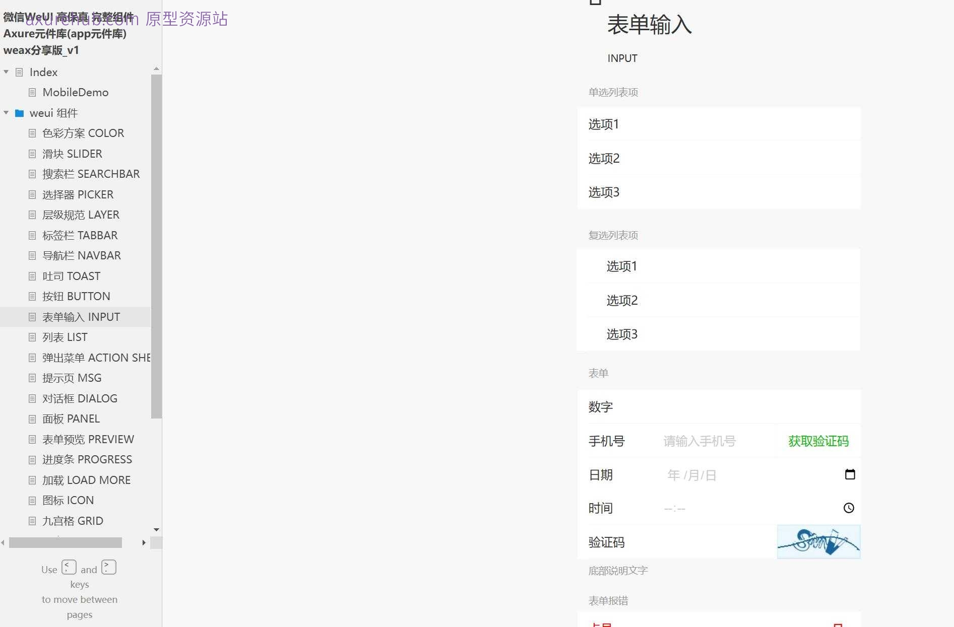Select 选项1 in the 单选列表项 list
This screenshot has width=954, height=627.
tap(603, 124)
